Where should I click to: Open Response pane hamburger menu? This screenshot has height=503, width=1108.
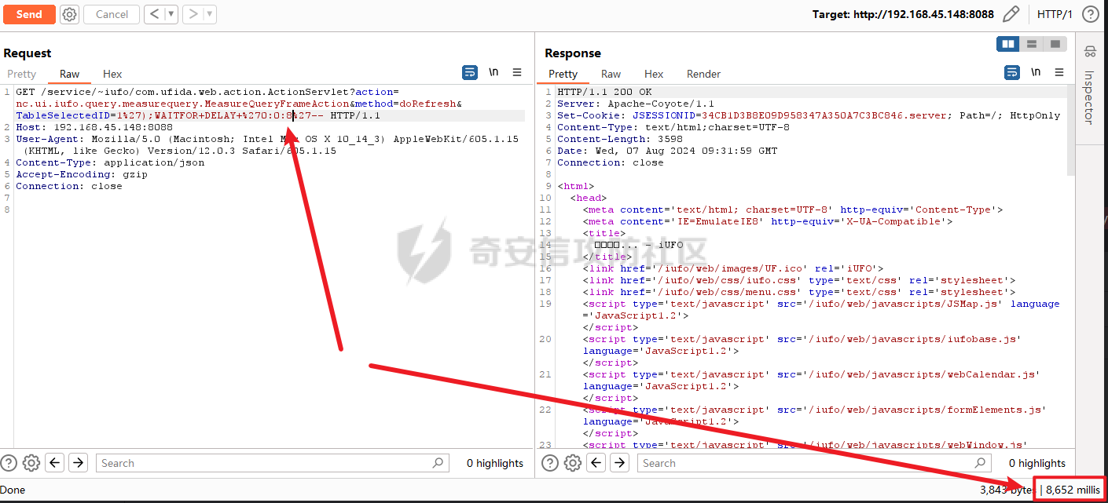pyautogui.click(x=1059, y=72)
